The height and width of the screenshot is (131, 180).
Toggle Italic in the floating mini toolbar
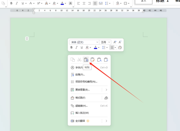point(77,47)
